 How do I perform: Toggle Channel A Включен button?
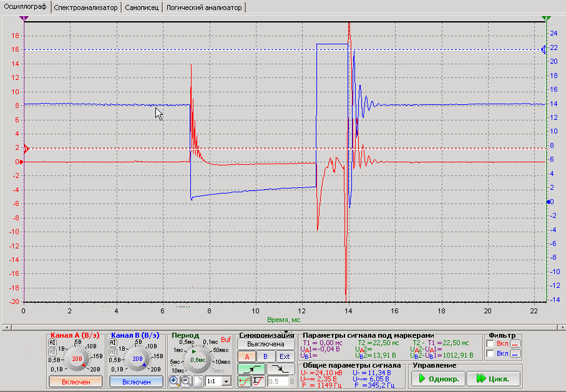coord(76,381)
